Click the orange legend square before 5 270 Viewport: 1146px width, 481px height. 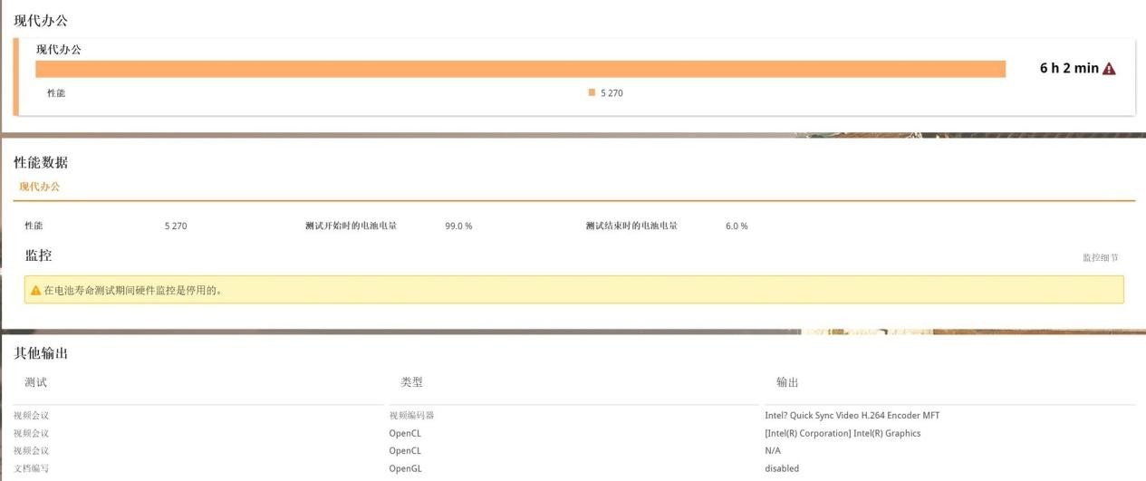pyautogui.click(x=592, y=92)
